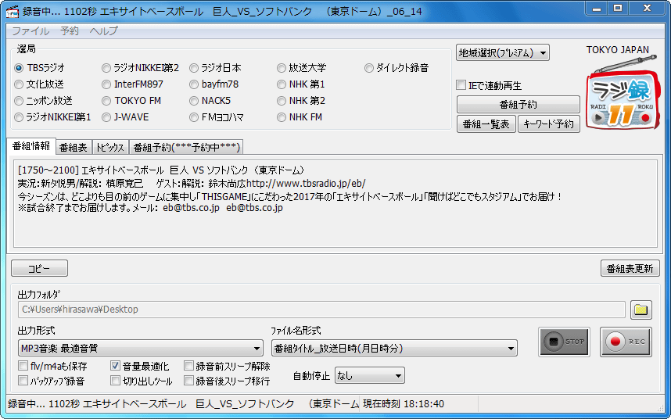Screen dimensions: 671x419
Task: Select ラジオNIKKEI第2 station
Action: click(x=140, y=68)
